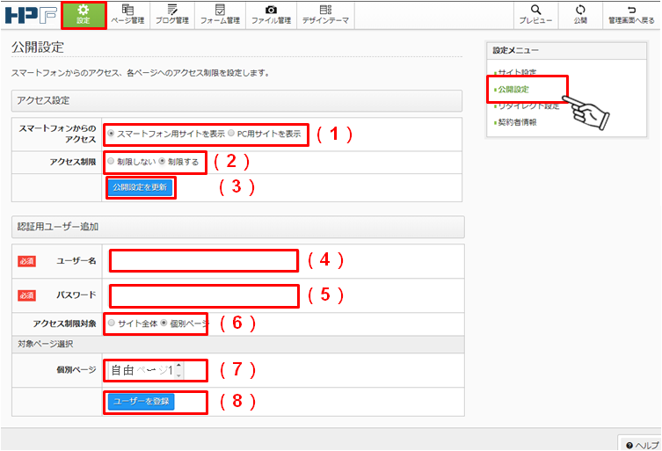
Task: Open the 設定 gear icon tab
Action: 84,15
